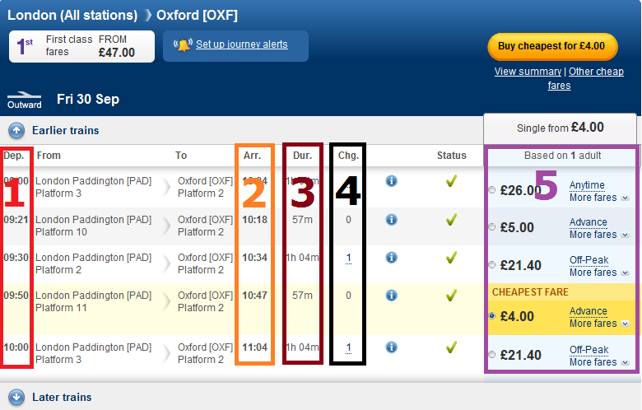Select the £26.00 Anytime fare radio button
The width and height of the screenshot is (642, 410).
[492, 189]
